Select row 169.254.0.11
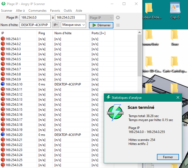The image size is (188, 168). tap(69, 89)
